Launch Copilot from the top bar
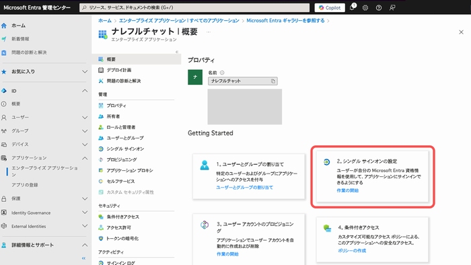The width and height of the screenshot is (471, 265). (x=330, y=8)
